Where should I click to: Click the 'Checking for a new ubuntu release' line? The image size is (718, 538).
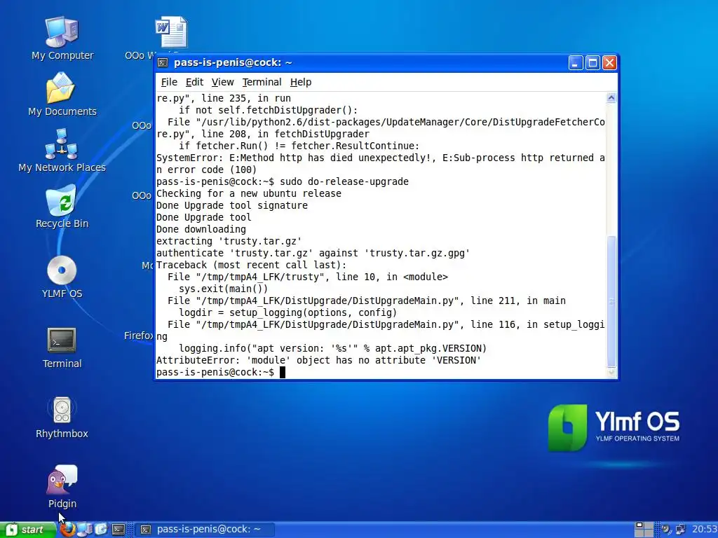249,193
